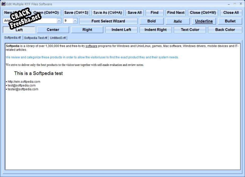245x177 pixels.
Task: Click Find Next in the toolbar
Action: pos(176,12)
